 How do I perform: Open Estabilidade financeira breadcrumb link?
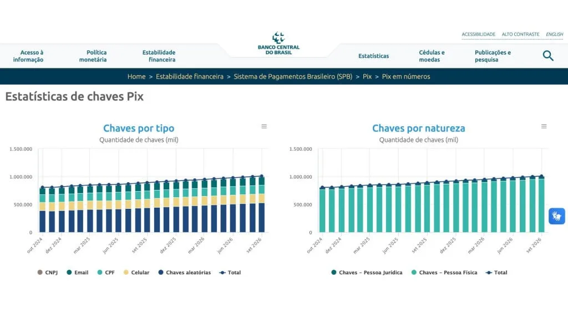tap(190, 76)
